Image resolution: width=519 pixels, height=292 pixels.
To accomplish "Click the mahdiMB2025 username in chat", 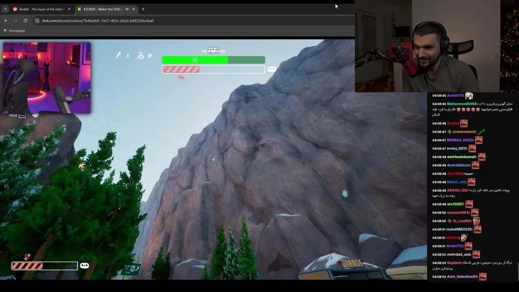I will tap(459, 230).
